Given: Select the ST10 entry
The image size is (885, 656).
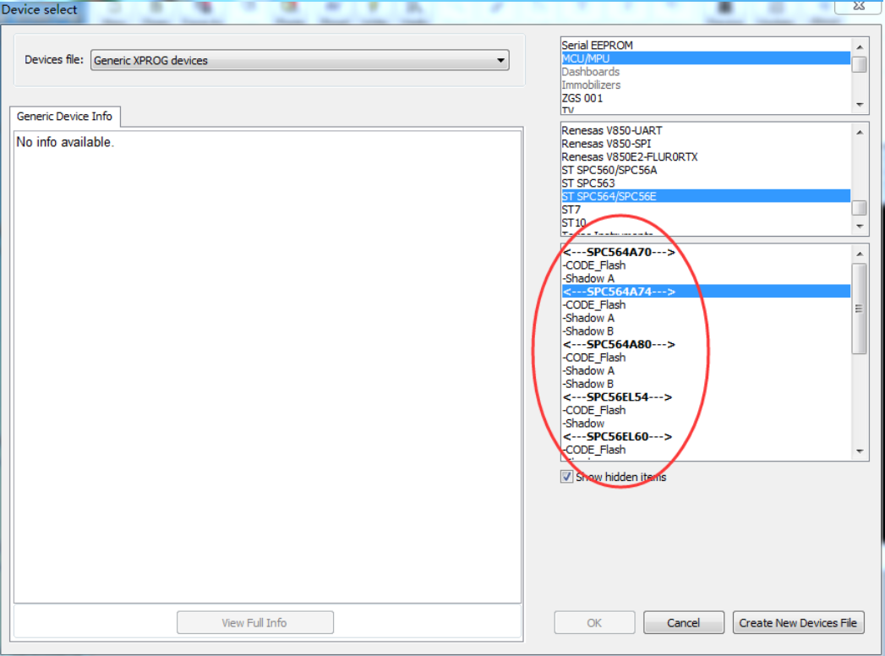Looking at the screenshot, I should 706,223.
